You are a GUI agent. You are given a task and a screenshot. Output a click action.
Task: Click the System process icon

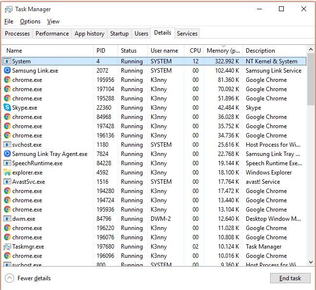[7, 61]
